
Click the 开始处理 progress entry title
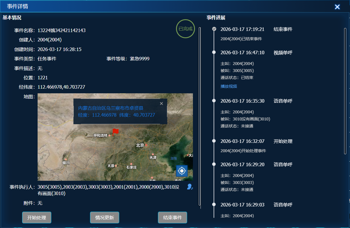(283, 141)
